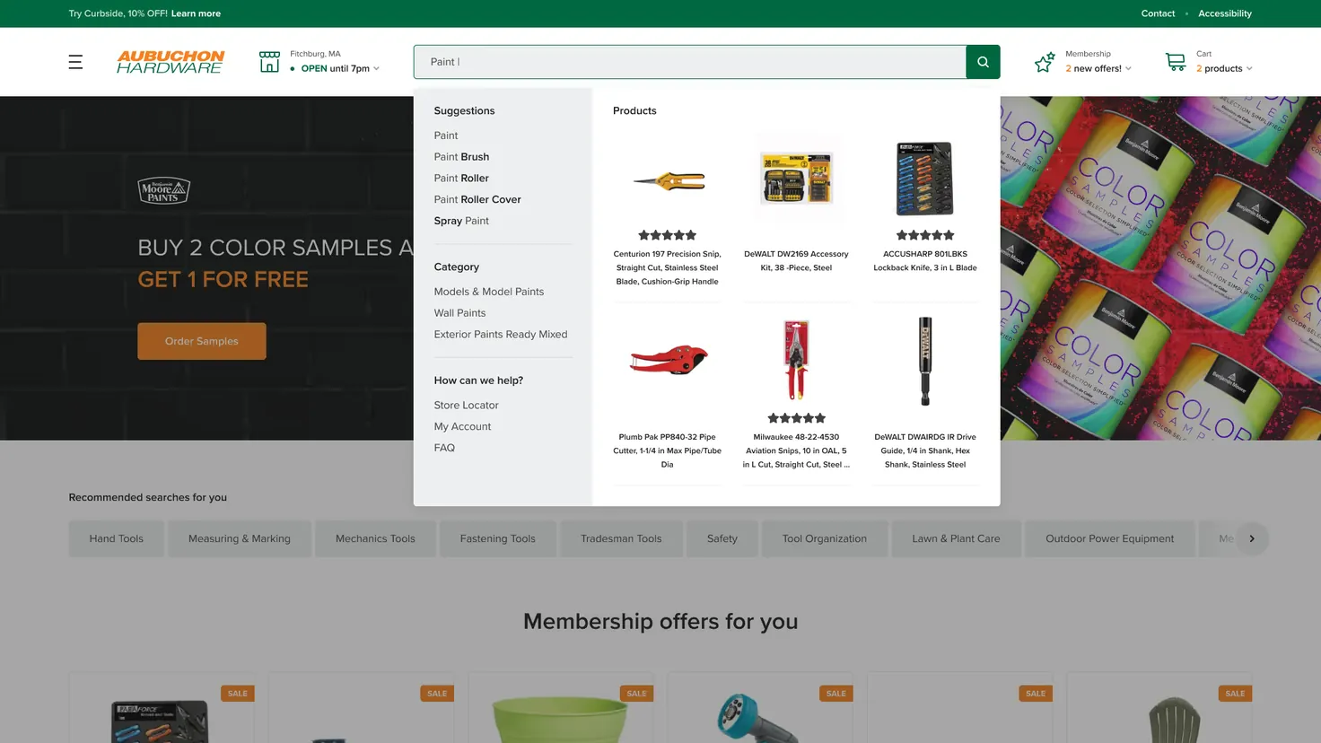The height and width of the screenshot is (743, 1321).
Task: Click the recommended searches next arrow
Action: click(1252, 538)
